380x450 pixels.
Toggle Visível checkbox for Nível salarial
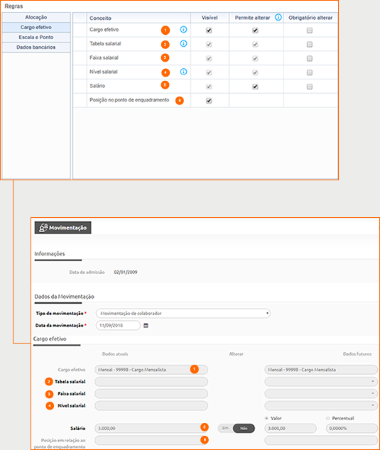tap(209, 72)
